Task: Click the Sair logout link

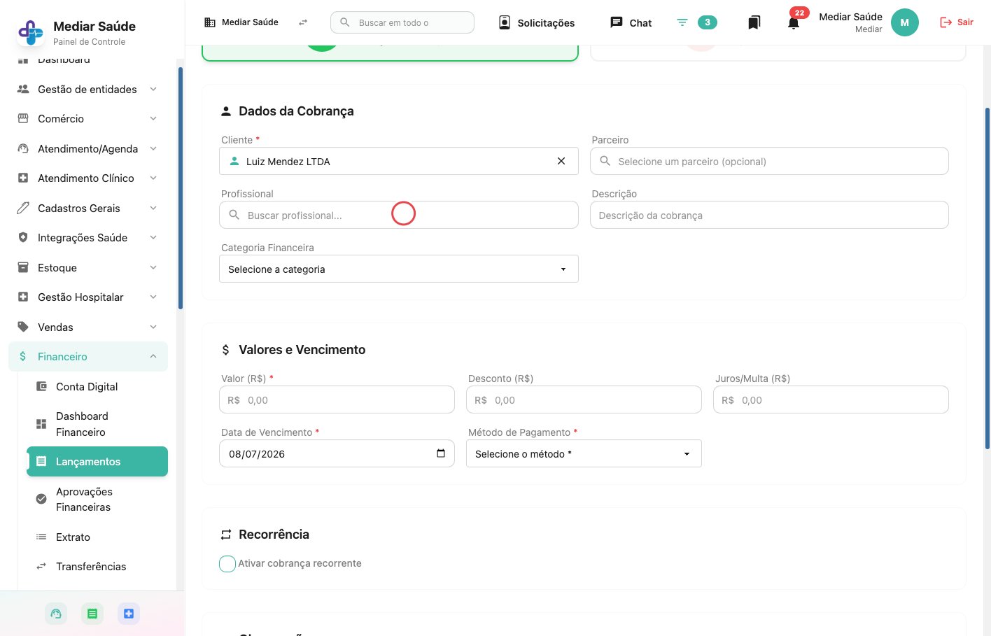Action: (957, 22)
